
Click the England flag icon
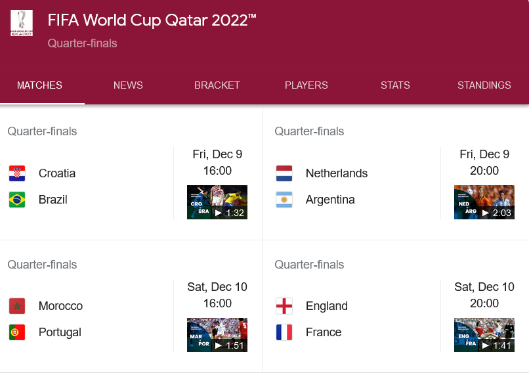[x=284, y=306]
